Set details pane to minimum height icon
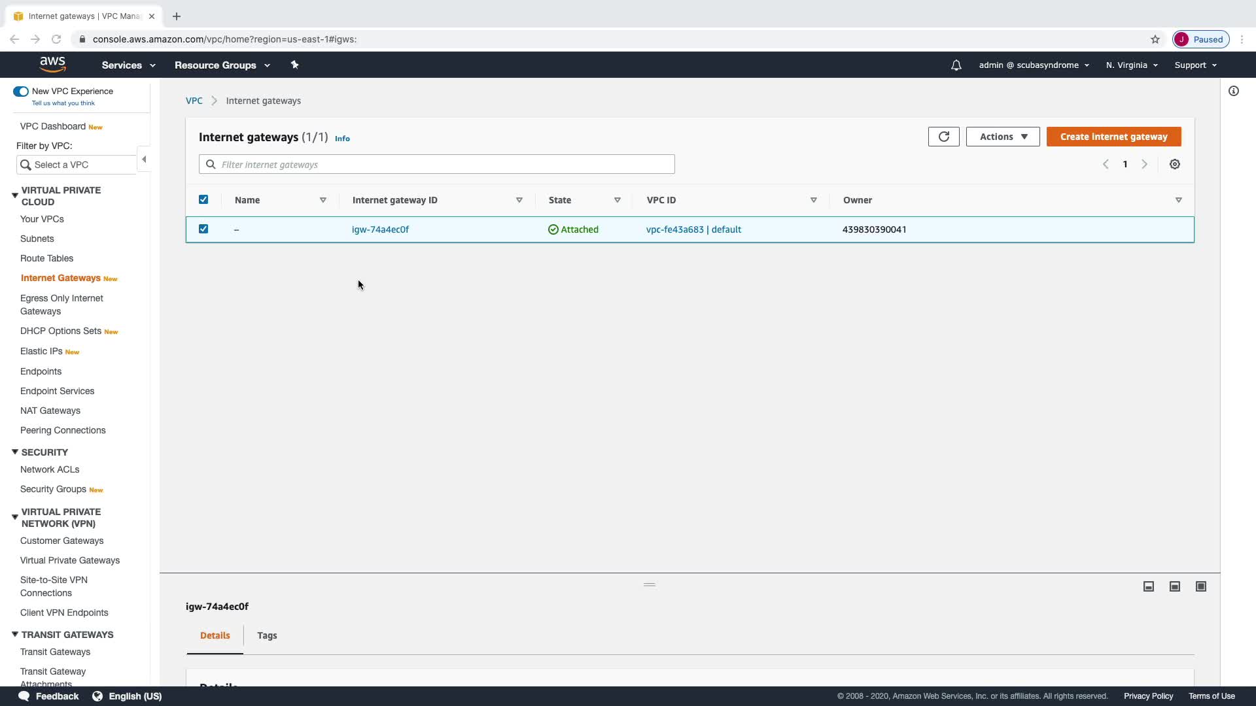This screenshot has height=706, width=1256. point(1149,586)
